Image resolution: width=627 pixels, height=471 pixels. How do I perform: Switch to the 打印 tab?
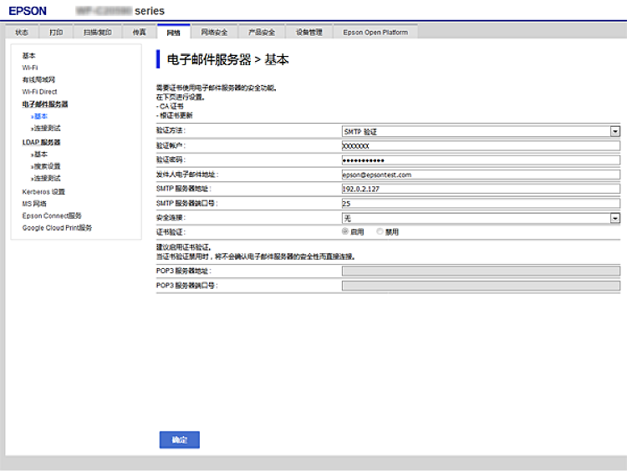55,33
